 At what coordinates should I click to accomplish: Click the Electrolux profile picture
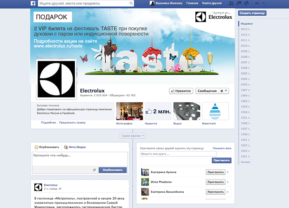57,79
